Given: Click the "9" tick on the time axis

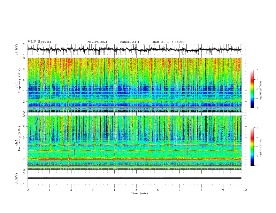Looking at the screenshot, I should pyautogui.click(x=223, y=190).
